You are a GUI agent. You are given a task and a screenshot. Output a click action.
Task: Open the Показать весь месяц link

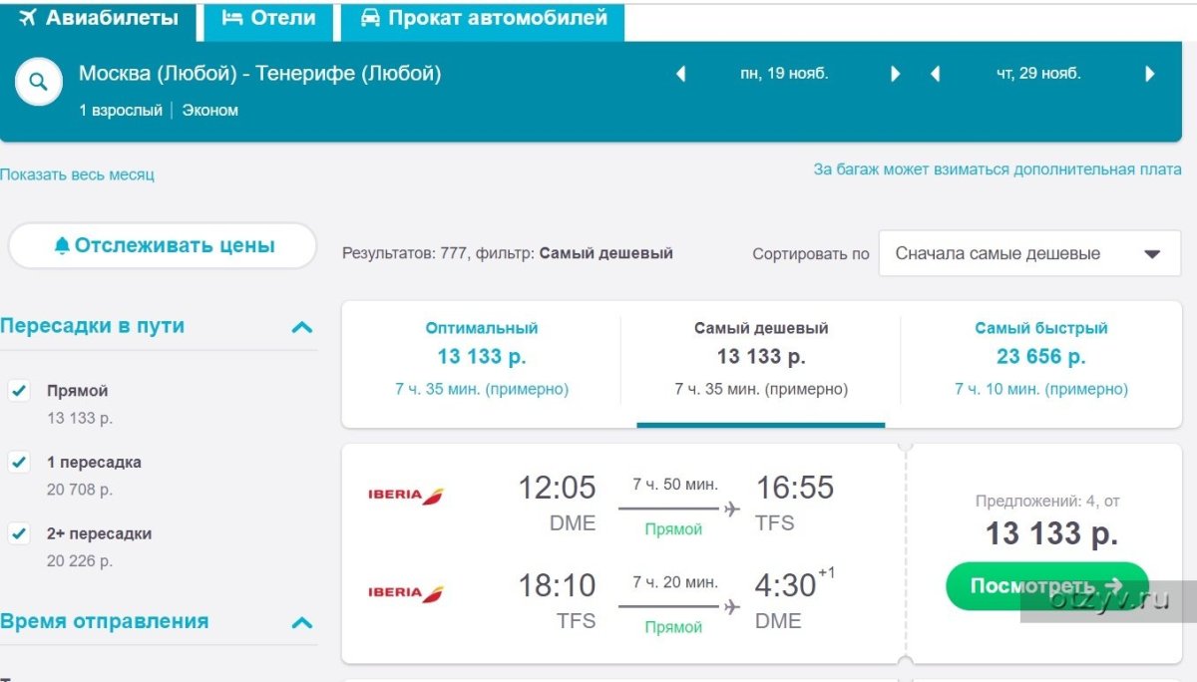(x=77, y=174)
